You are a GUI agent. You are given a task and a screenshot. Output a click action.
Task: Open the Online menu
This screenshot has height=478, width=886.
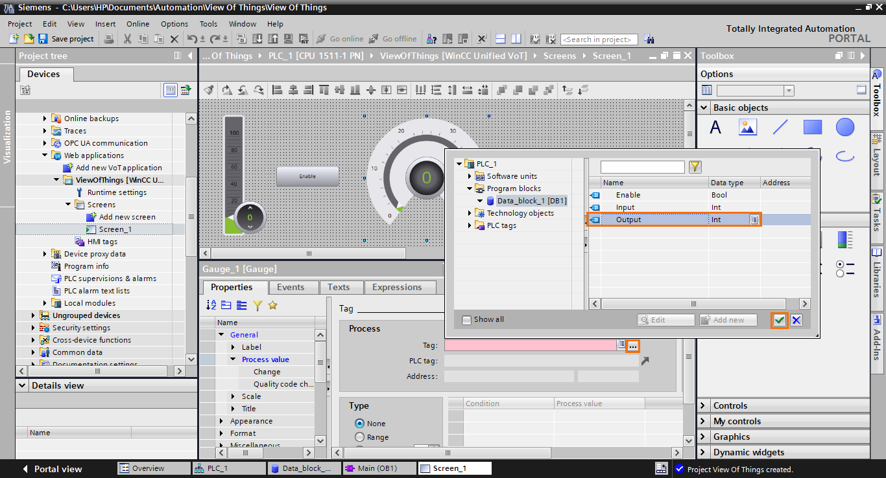pos(138,24)
